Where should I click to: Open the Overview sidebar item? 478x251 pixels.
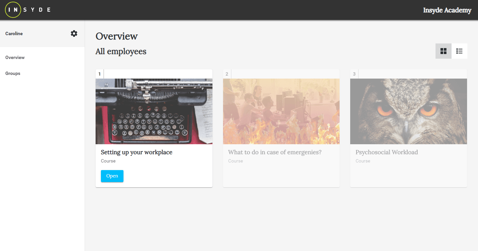[15, 57]
